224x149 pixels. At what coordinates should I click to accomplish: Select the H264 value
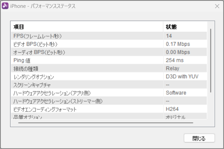click(x=172, y=109)
